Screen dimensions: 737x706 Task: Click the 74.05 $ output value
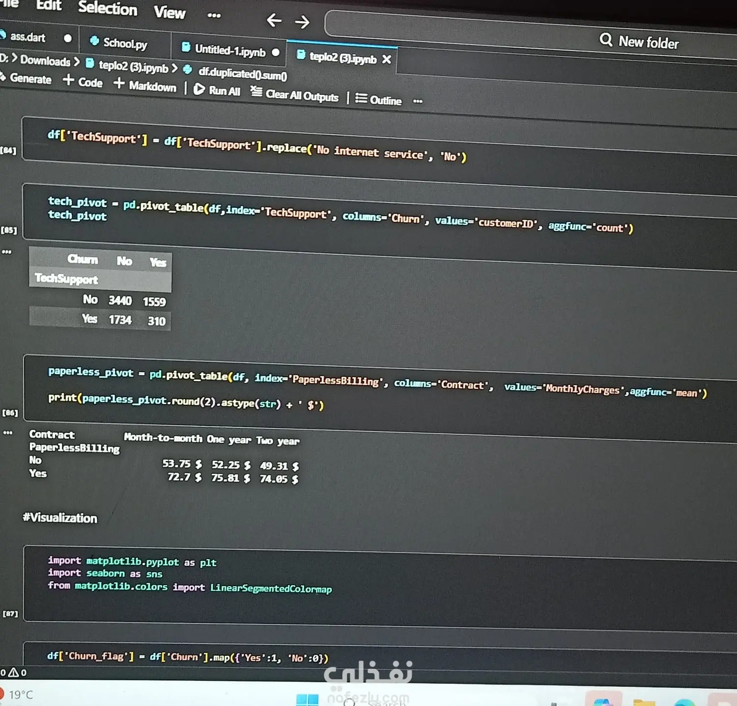(x=279, y=478)
